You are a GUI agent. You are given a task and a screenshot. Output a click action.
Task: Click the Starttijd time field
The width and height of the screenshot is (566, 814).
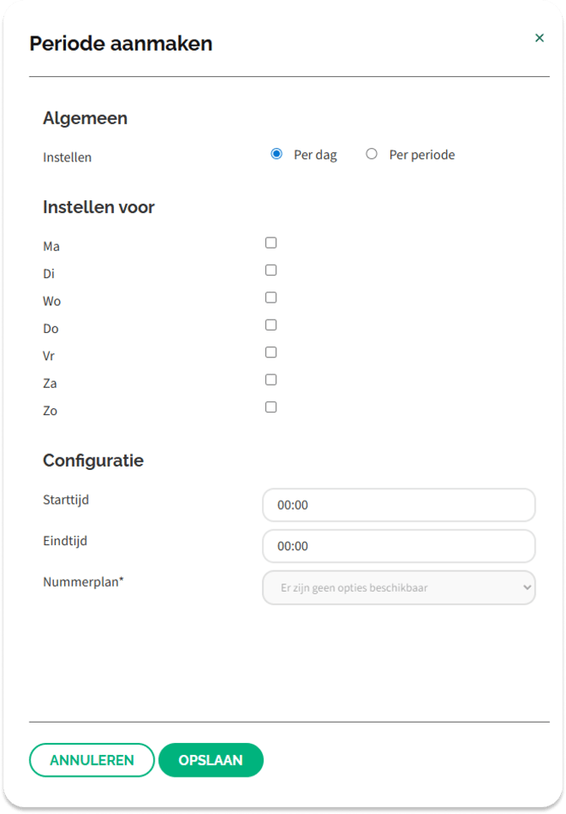click(x=399, y=505)
